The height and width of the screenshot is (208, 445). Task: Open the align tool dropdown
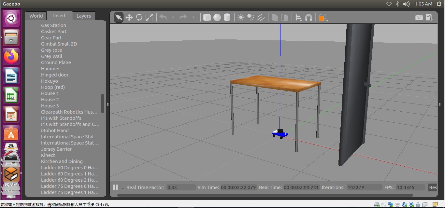point(298,18)
